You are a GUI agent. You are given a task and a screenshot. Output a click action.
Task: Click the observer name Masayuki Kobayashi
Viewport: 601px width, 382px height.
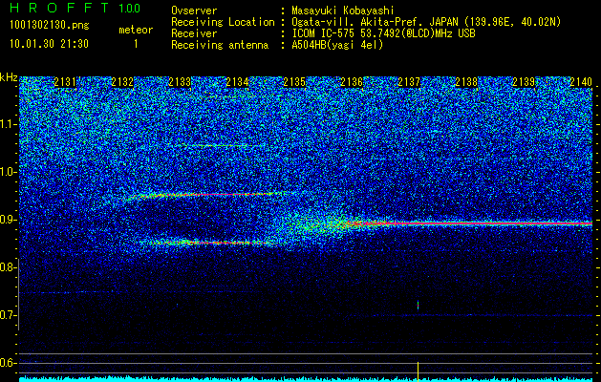(343, 11)
